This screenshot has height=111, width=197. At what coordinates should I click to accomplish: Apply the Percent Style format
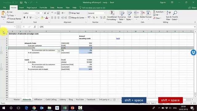(x=94, y=18)
